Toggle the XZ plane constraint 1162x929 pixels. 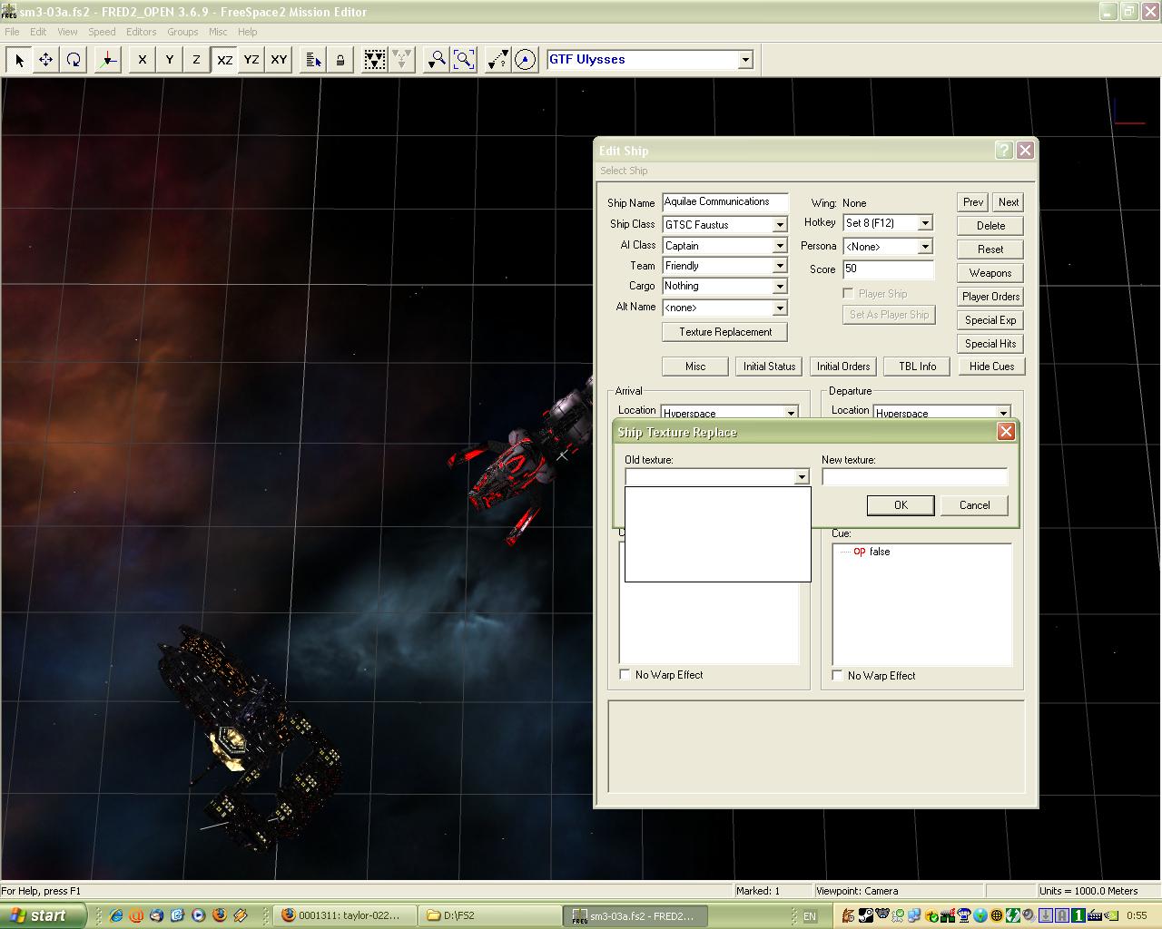click(224, 60)
